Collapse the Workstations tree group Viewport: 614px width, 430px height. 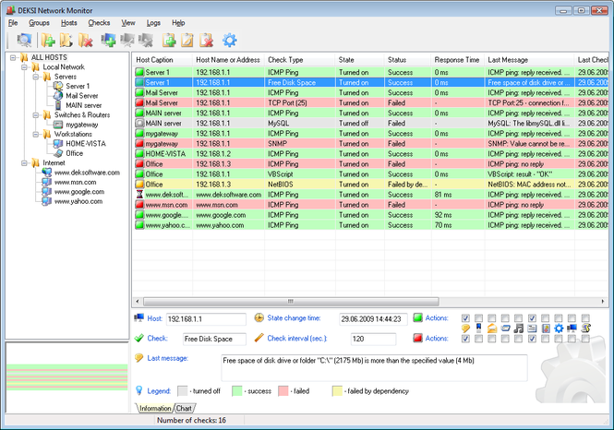point(36,134)
